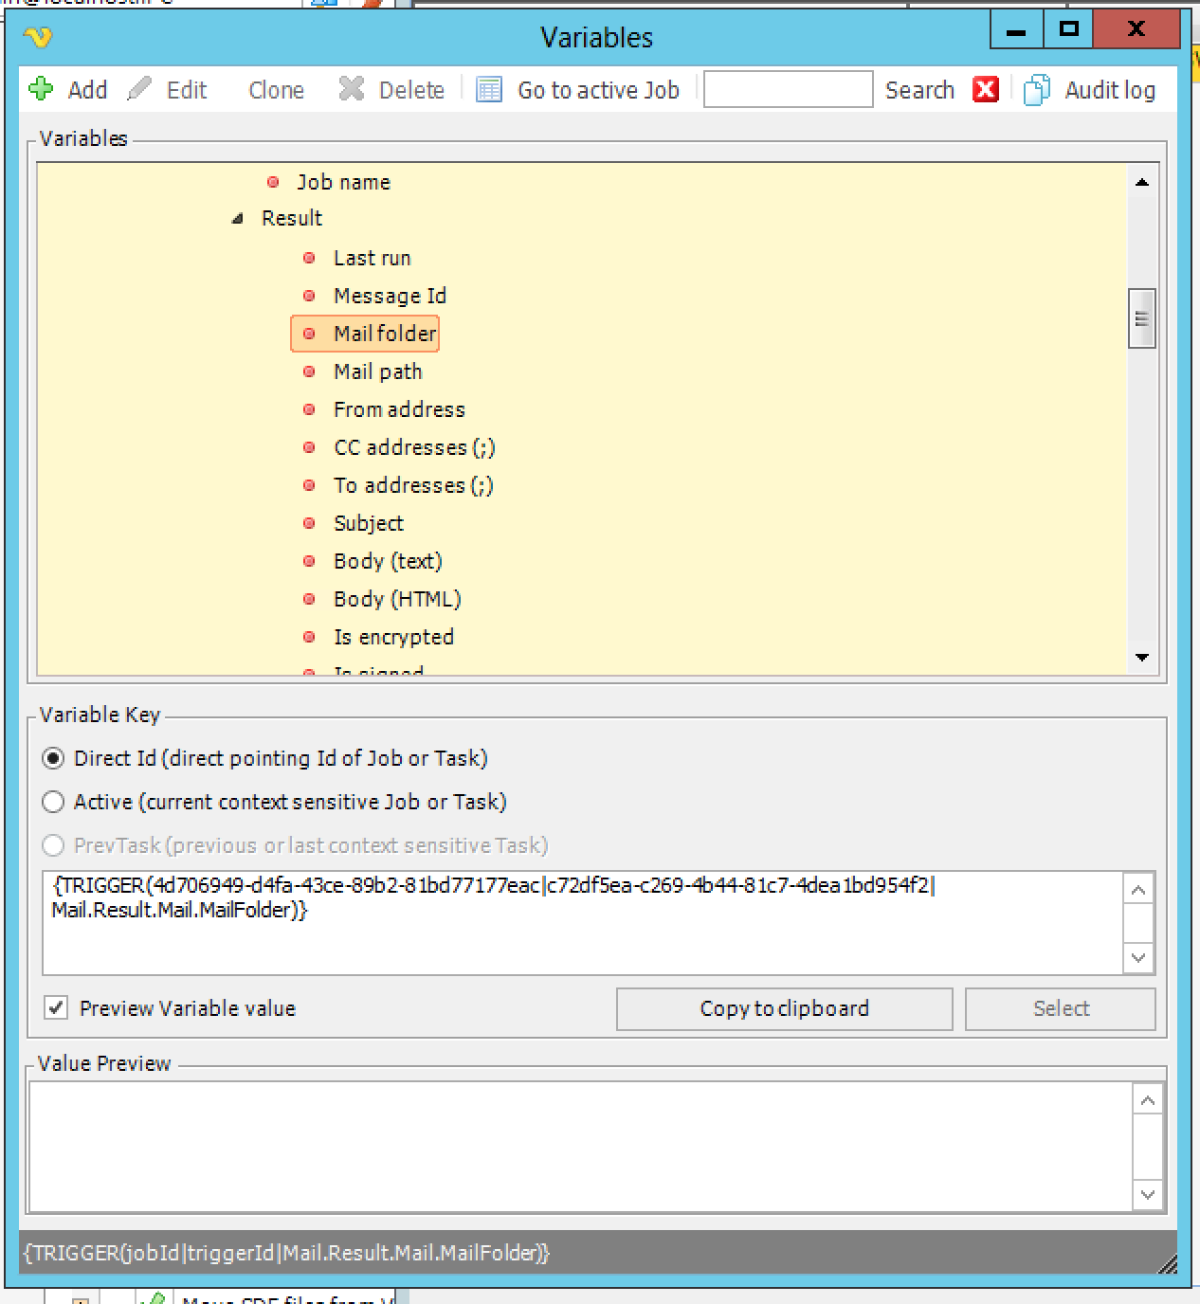Select the Active context radio button
The width and height of the screenshot is (1200, 1304).
[x=54, y=802]
